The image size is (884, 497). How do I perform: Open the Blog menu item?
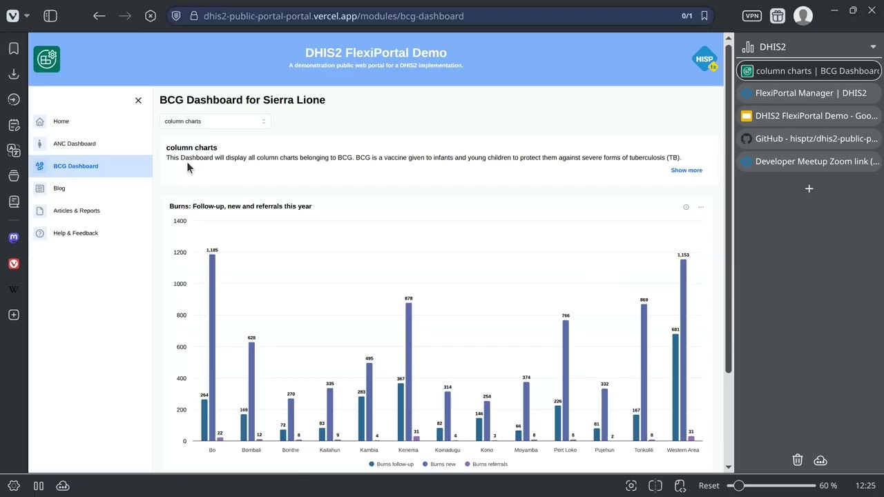(x=90, y=188)
